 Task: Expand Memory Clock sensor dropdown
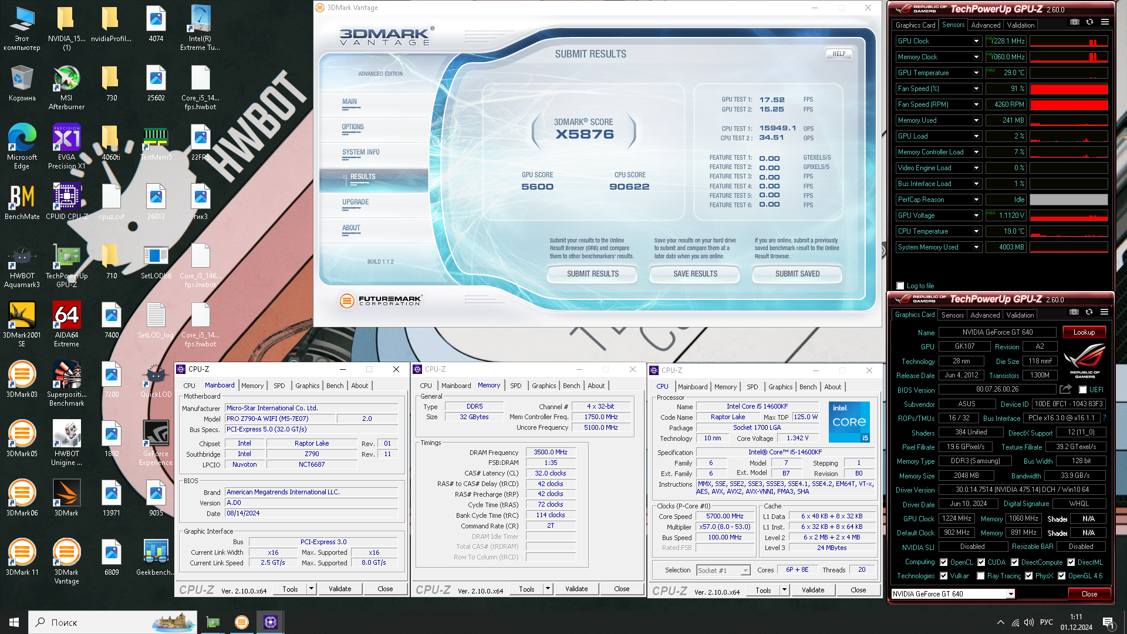[x=976, y=57]
